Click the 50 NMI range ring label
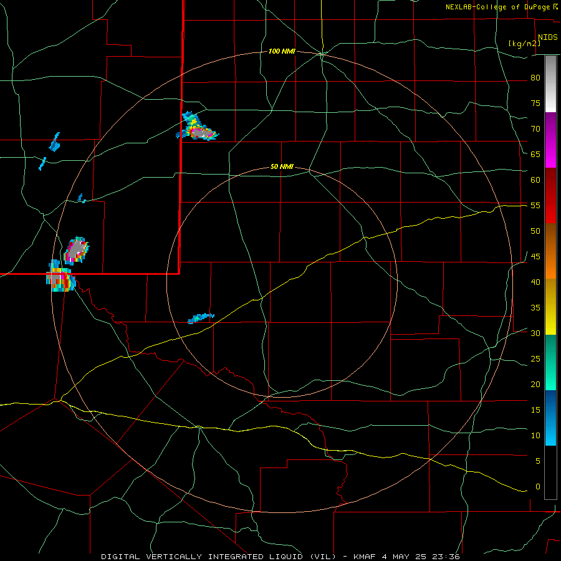The width and height of the screenshot is (561, 561). tap(282, 166)
